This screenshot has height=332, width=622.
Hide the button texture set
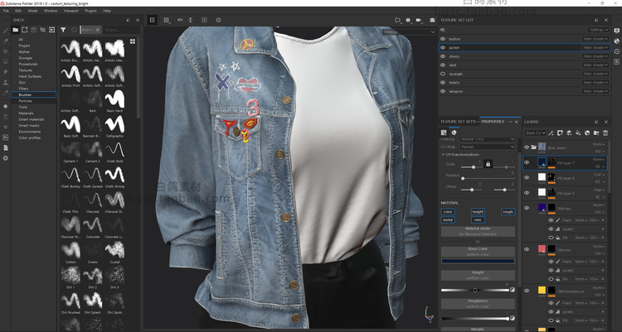point(443,39)
